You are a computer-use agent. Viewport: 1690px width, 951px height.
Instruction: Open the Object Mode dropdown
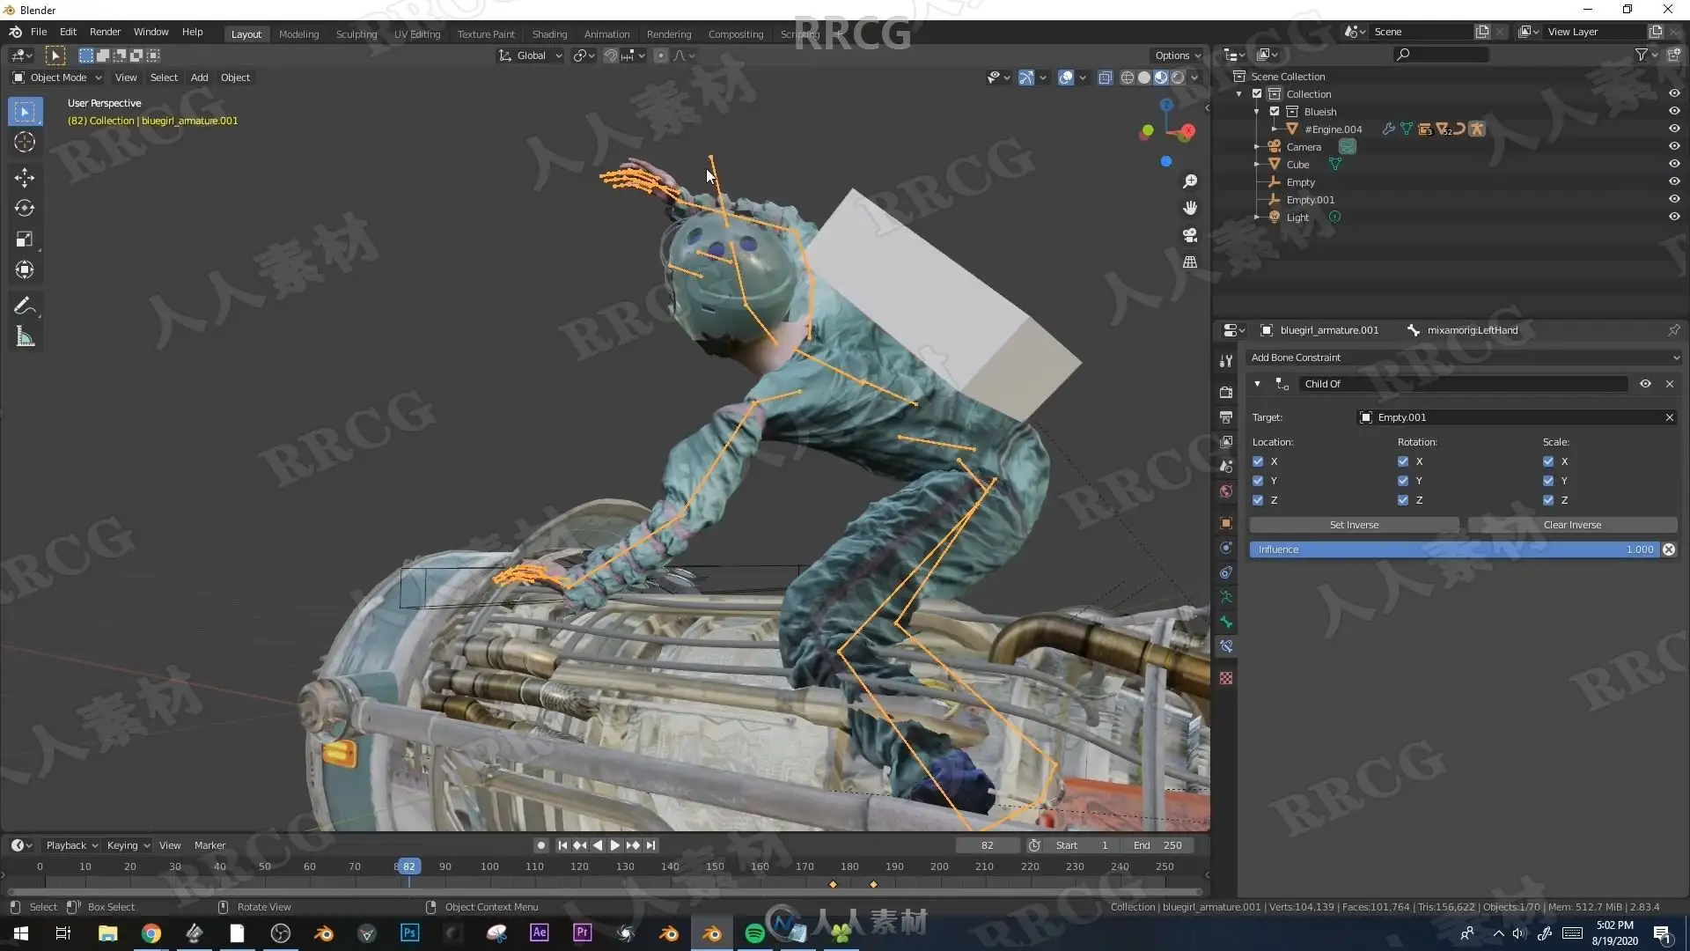click(58, 77)
